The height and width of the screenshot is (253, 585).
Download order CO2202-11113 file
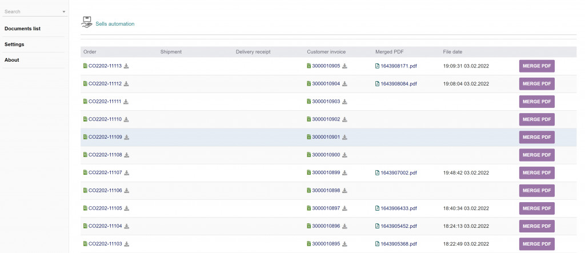pos(126,66)
